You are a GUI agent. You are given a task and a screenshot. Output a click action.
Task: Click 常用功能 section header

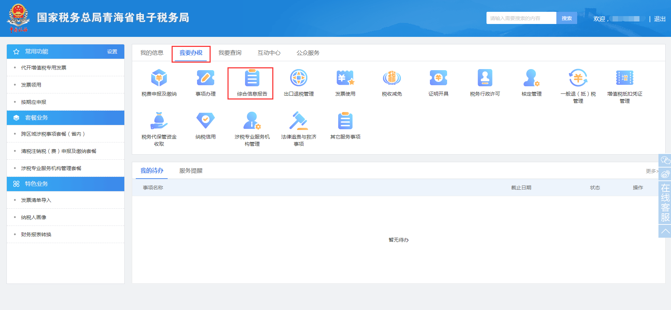tap(66, 52)
